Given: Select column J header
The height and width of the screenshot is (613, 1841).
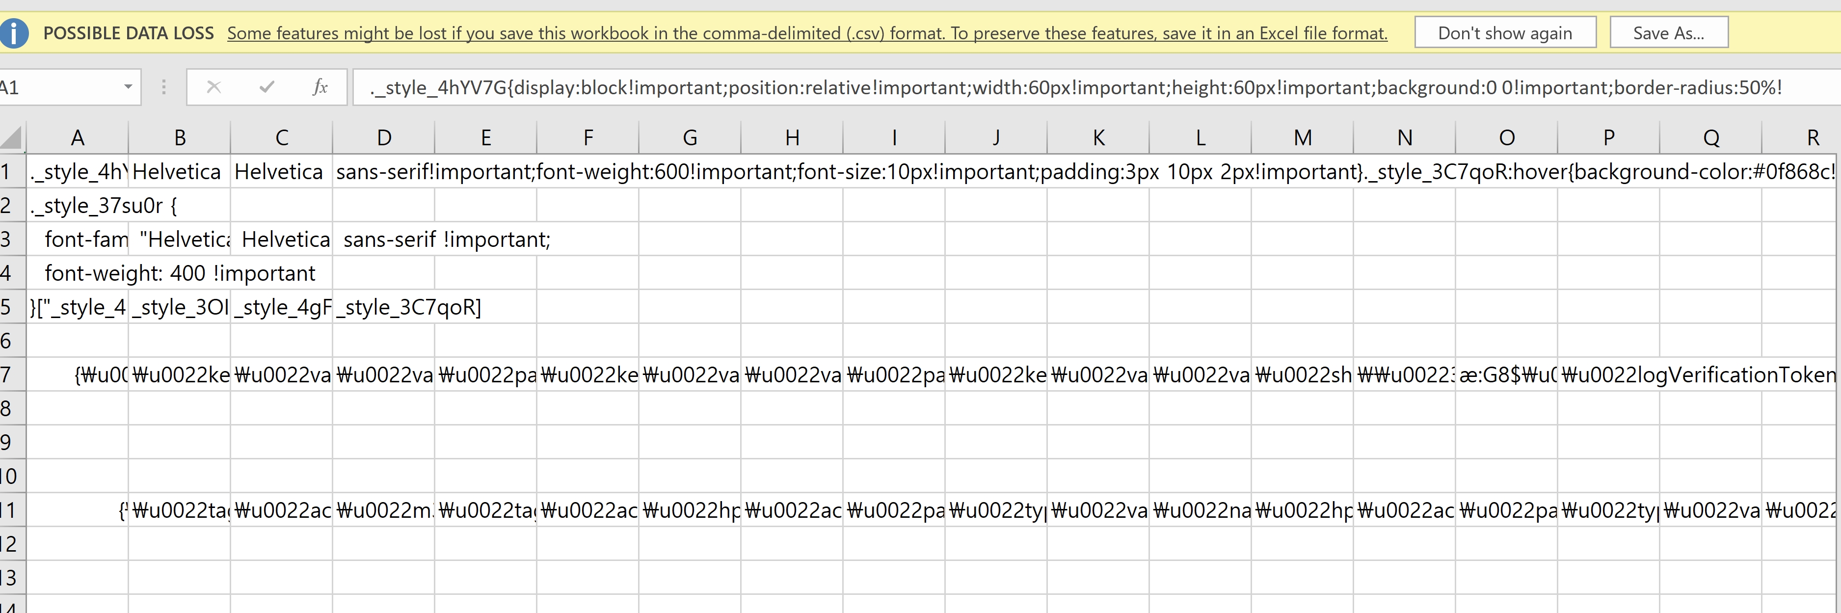Looking at the screenshot, I should 996,137.
